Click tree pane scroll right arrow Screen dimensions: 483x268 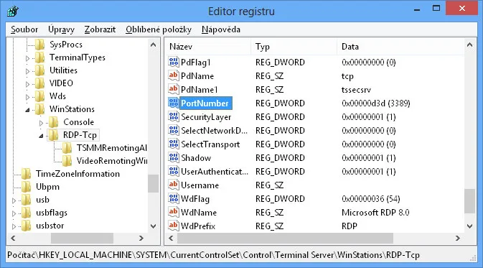coord(141,238)
